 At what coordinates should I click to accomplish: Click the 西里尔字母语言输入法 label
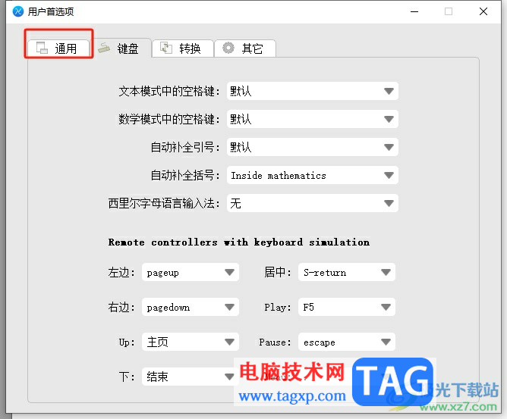tap(164, 203)
